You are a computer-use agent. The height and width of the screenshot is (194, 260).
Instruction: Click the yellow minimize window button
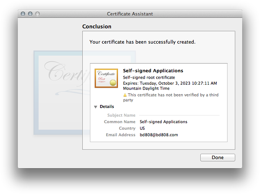point(30,14)
